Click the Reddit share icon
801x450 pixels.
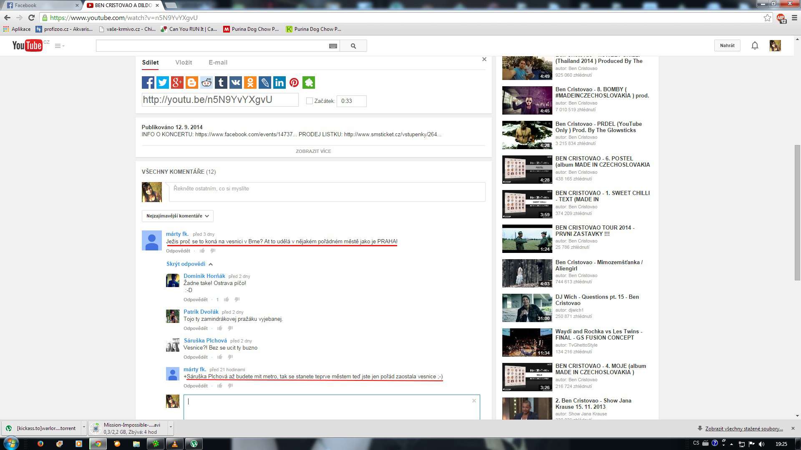coord(207,82)
